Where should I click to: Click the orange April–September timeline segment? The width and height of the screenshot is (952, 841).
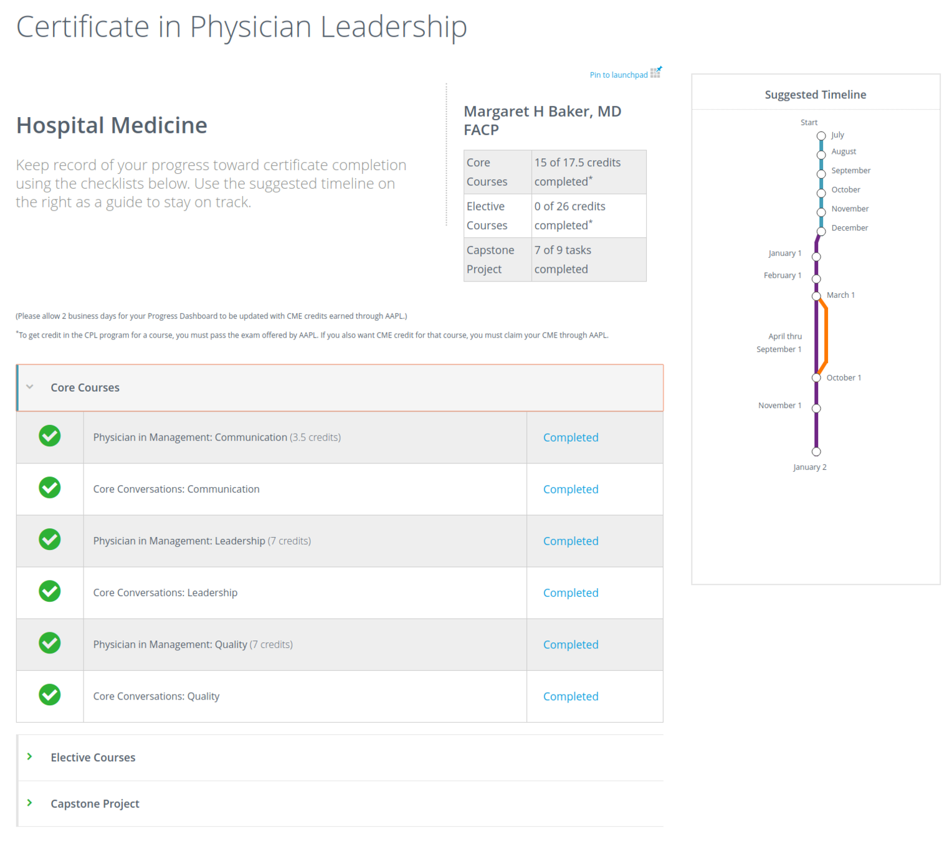[x=826, y=336]
